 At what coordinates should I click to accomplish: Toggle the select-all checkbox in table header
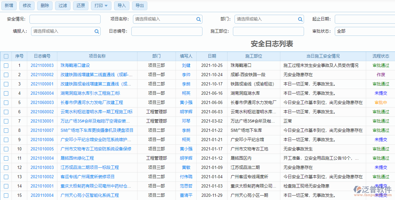click(6, 56)
